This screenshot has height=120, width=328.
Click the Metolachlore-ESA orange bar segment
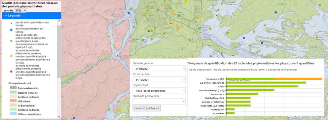(x=298, y=79)
